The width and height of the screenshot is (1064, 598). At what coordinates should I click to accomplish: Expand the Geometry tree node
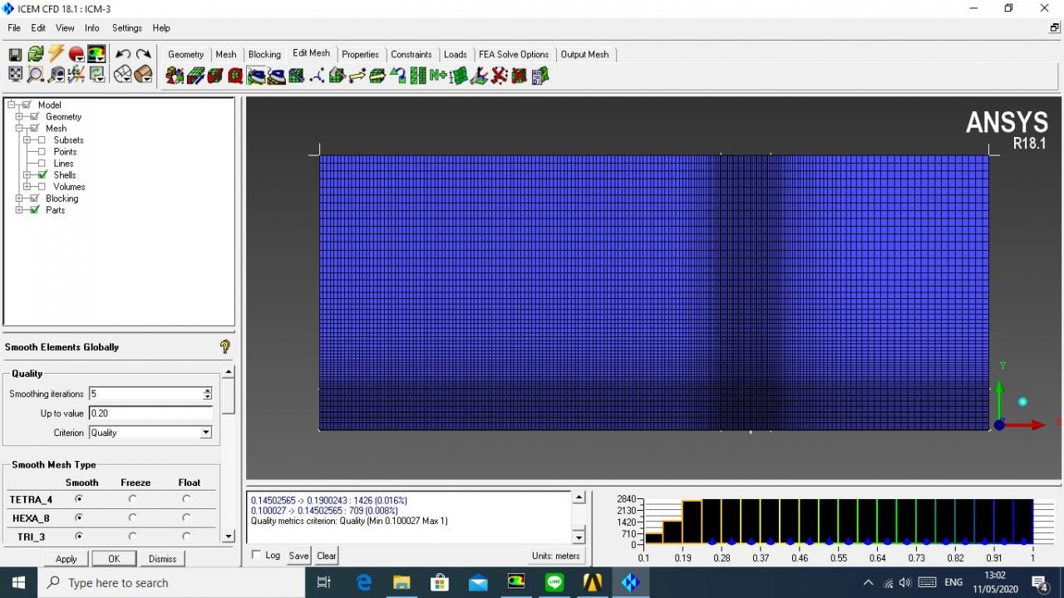[x=20, y=117]
